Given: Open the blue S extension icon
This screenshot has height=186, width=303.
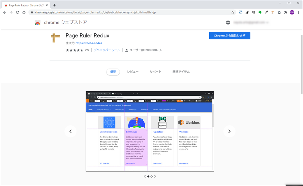Looking at the screenshot, I should tap(241, 12).
